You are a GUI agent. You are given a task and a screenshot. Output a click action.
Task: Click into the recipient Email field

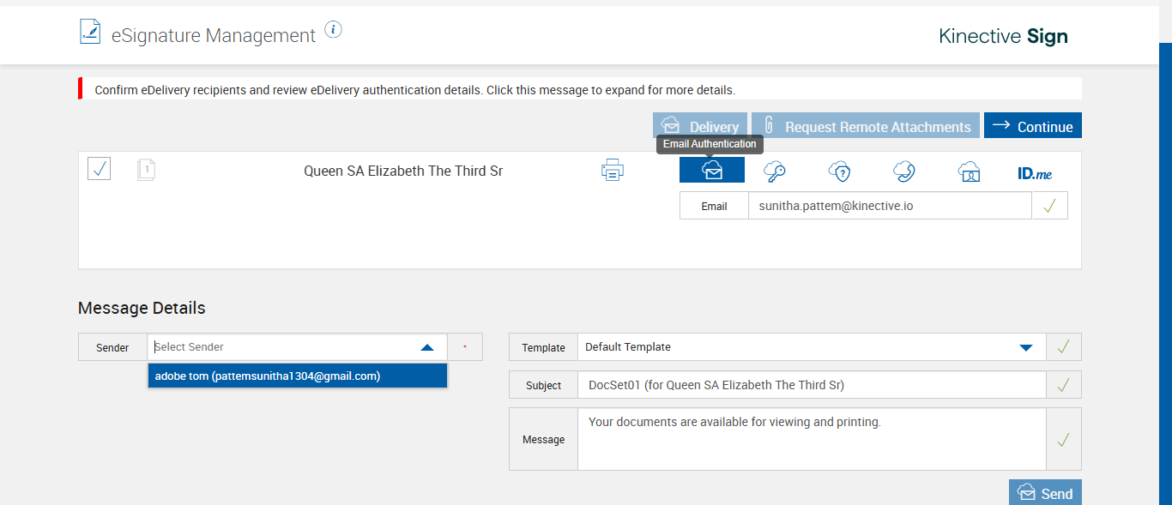889,206
